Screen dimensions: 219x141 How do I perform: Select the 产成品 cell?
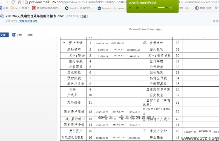[73, 95]
